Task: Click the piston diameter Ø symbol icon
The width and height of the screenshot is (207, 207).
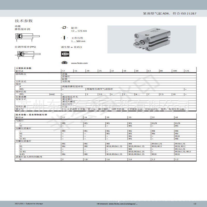Action: click(64, 27)
